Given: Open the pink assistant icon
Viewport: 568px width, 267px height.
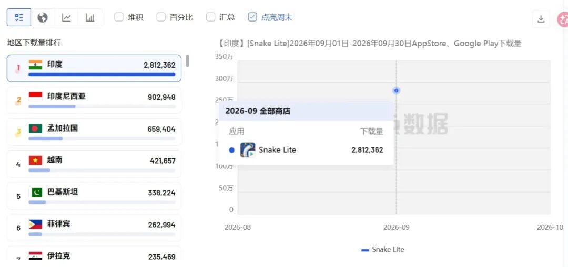Looking at the screenshot, I should pos(563,19).
